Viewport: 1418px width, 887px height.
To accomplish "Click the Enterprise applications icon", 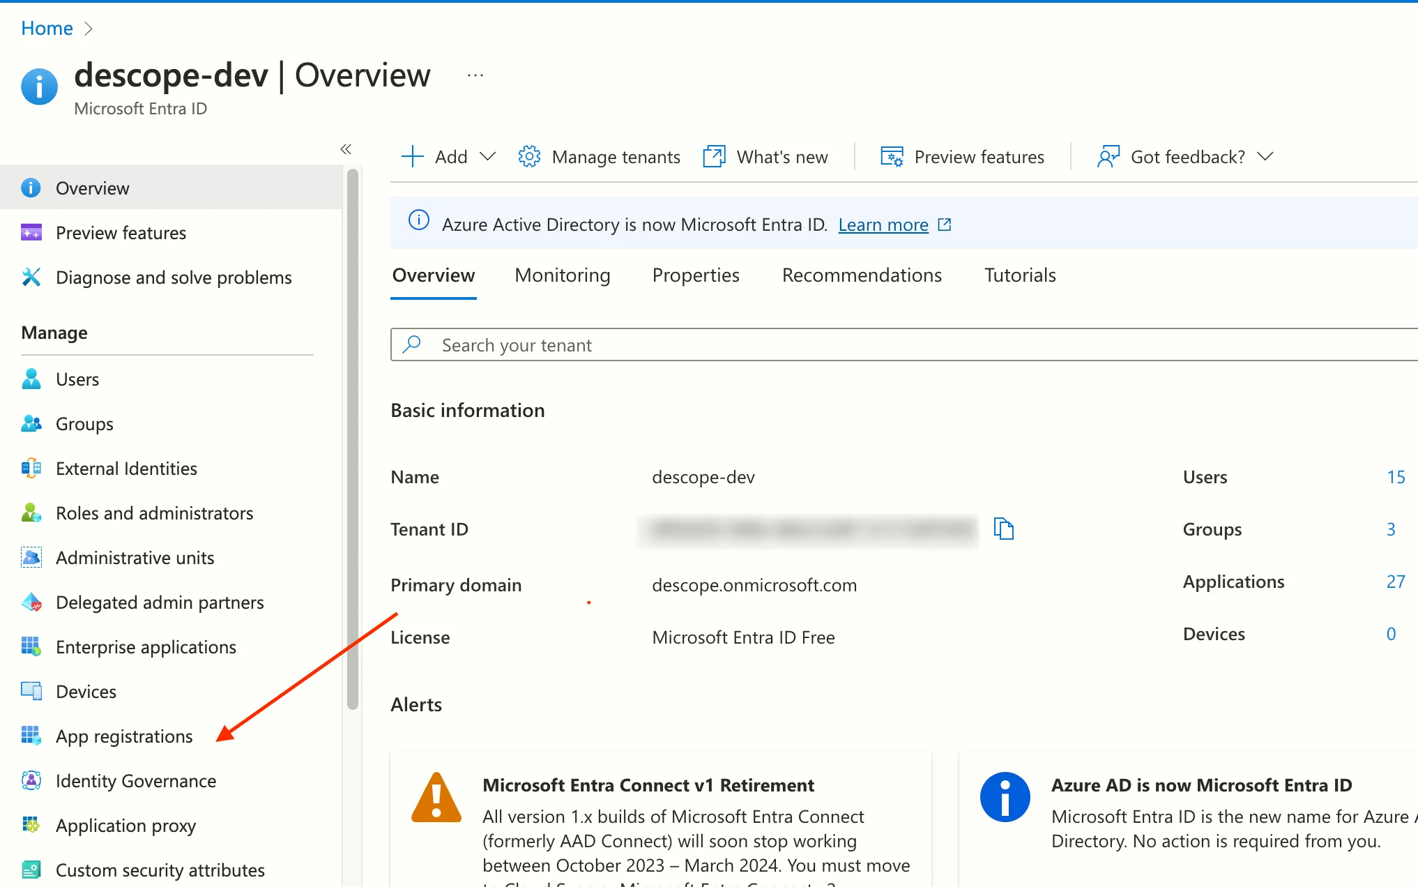I will click(x=31, y=646).
